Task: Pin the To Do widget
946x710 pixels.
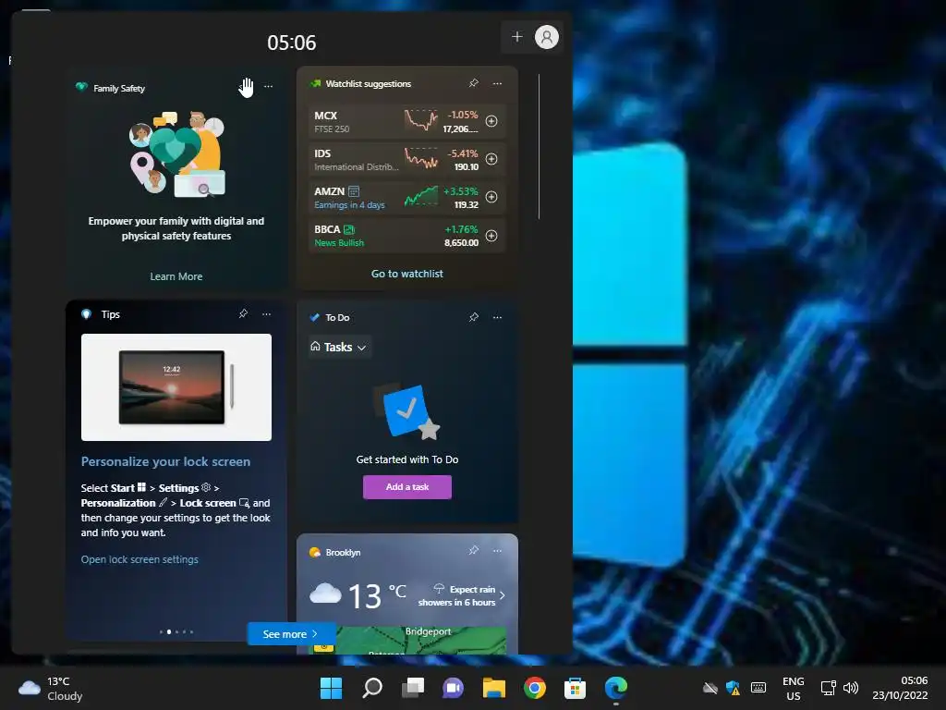Action: point(474,317)
